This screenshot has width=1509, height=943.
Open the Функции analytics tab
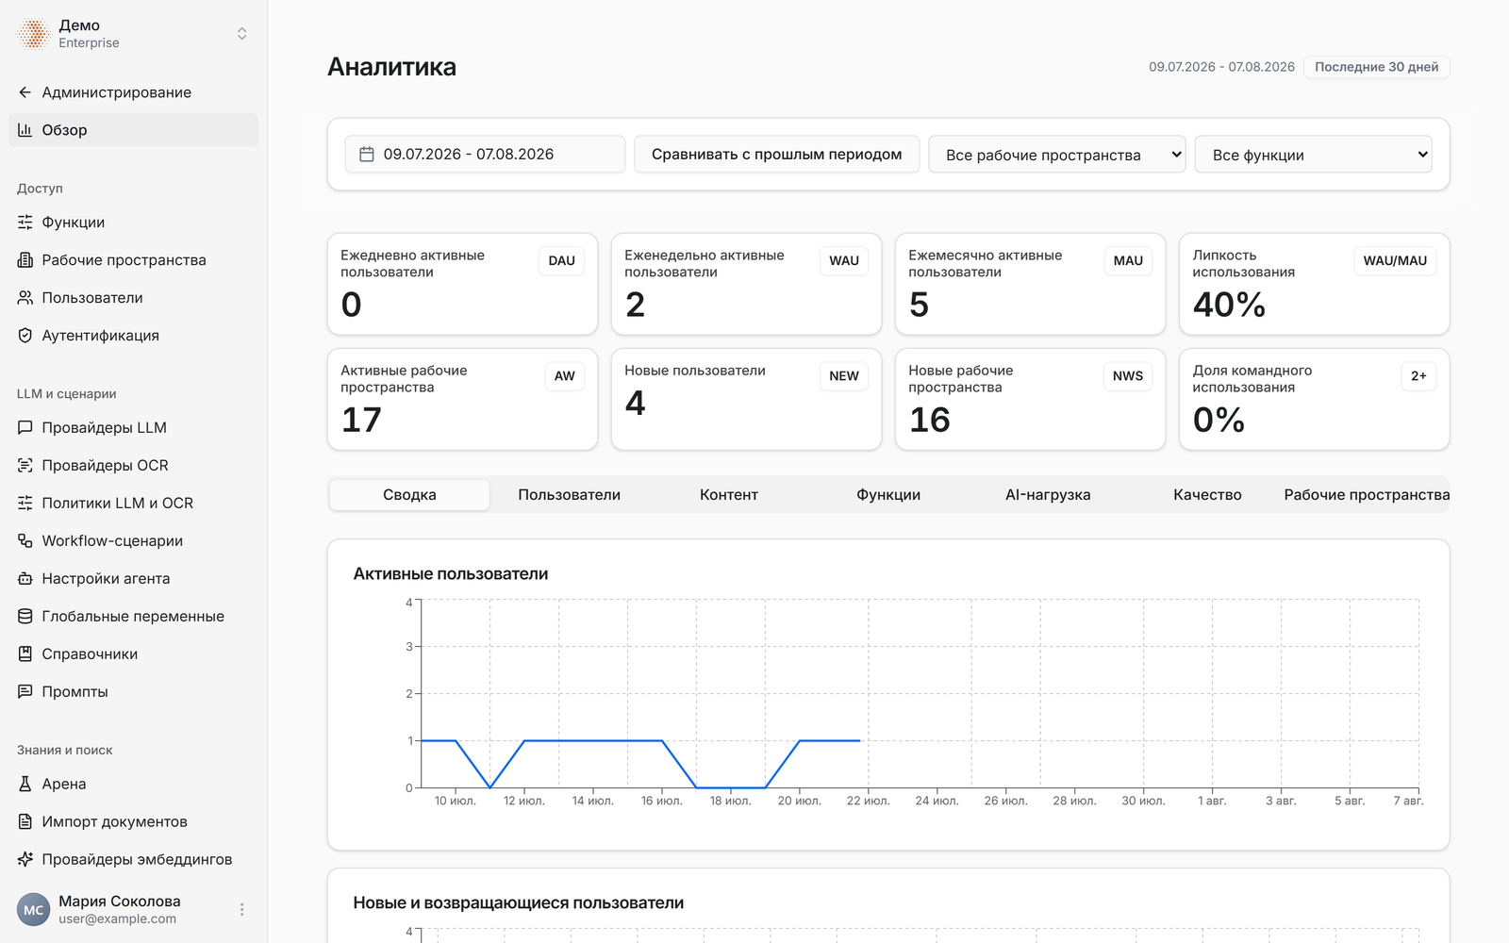coord(888,495)
